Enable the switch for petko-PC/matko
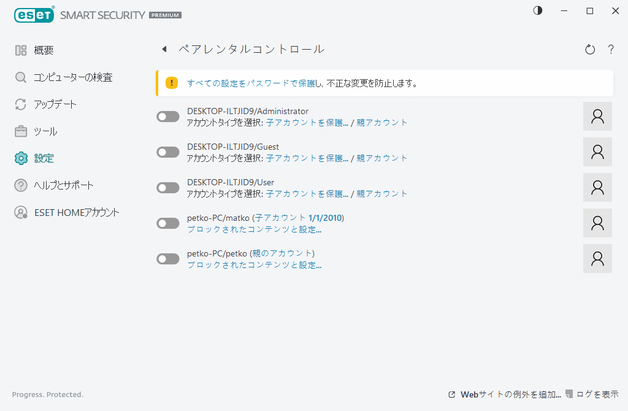This screenshot has width=628, height=411. pyautogui.click(x=167, y=223)
